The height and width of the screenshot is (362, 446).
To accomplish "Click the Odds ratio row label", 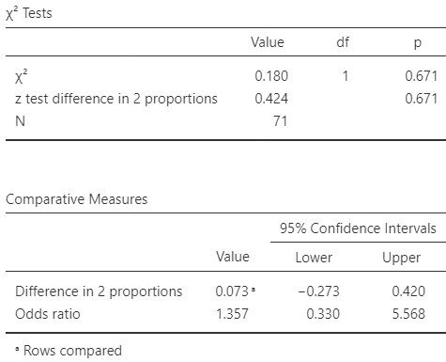I will (48, 314).
